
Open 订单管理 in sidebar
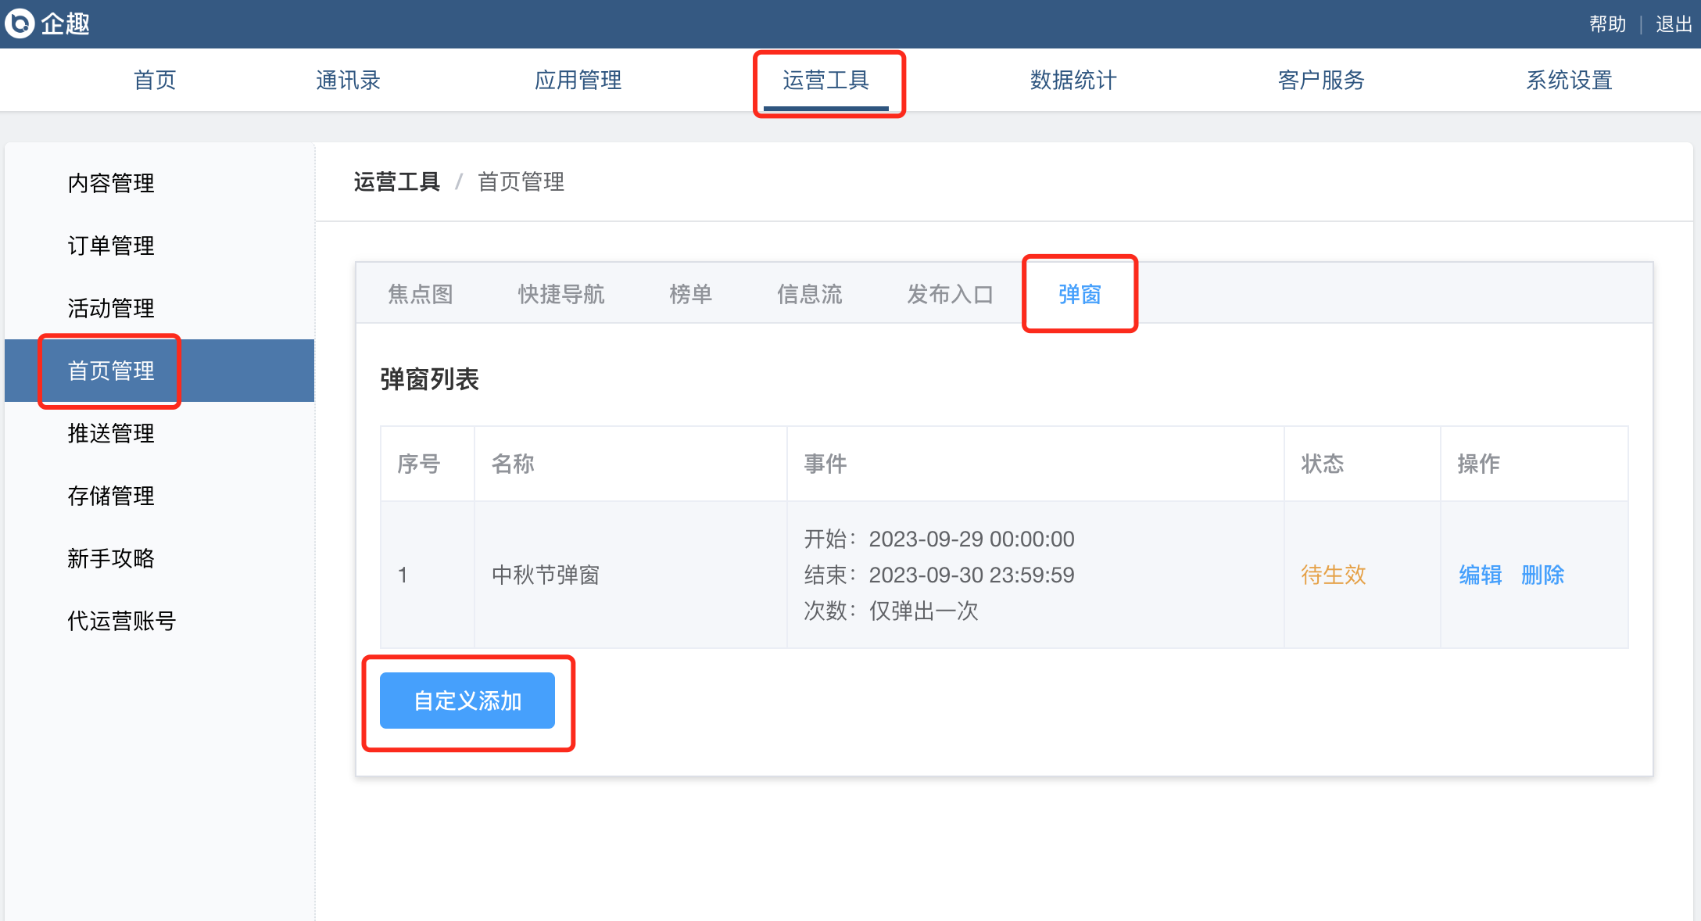(111, 245)
